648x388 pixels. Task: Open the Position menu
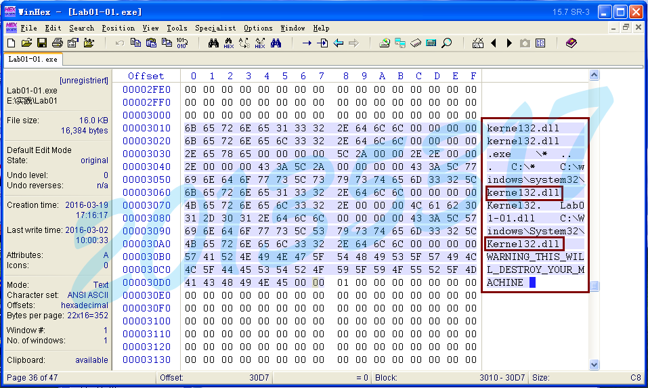(118, 28)
